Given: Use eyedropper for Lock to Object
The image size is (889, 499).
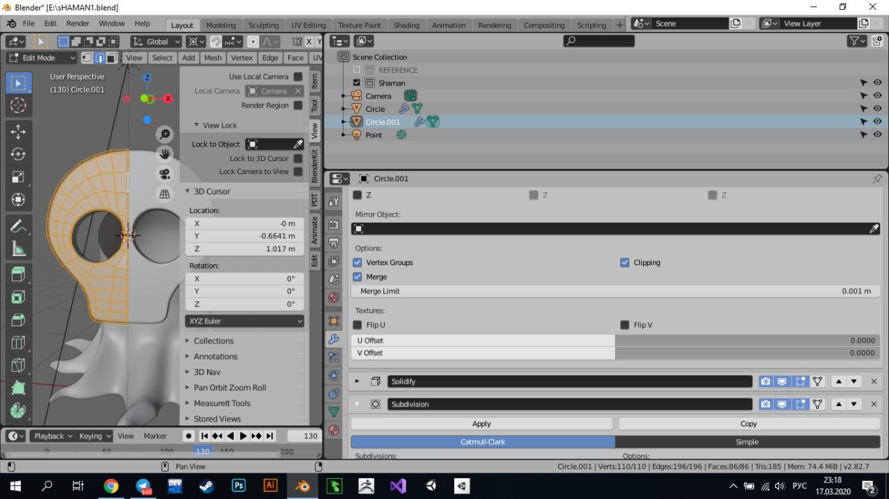Looking at the screenshot, I should [x=298, y=144].
